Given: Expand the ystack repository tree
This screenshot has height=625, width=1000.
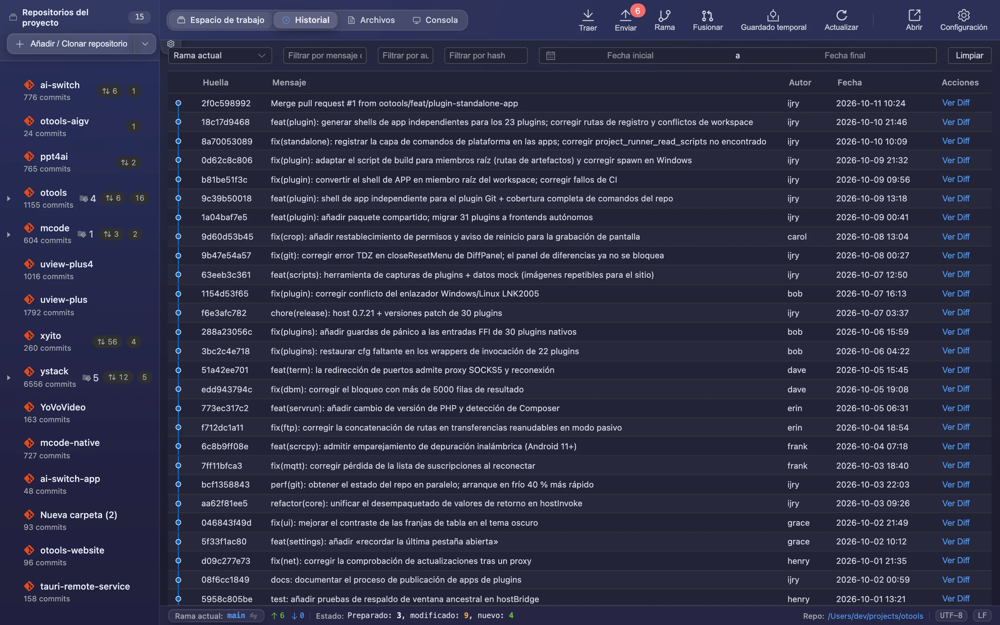Looking at the screenshot, I should tap(9, 377).
